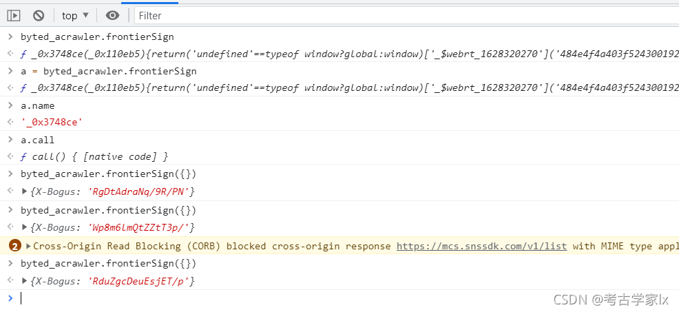The width and height of the screenshot is (679, 312).
Task: Click the frontierSign({}) call above 'RduZgcDeuEsjET/p'
Action: pyautogui.click(x=109, y=264)
